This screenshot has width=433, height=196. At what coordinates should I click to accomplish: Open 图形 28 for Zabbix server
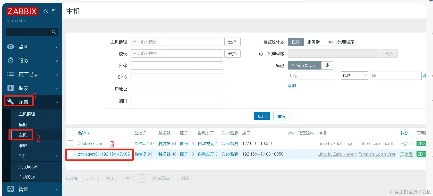[x=184, y=143]
